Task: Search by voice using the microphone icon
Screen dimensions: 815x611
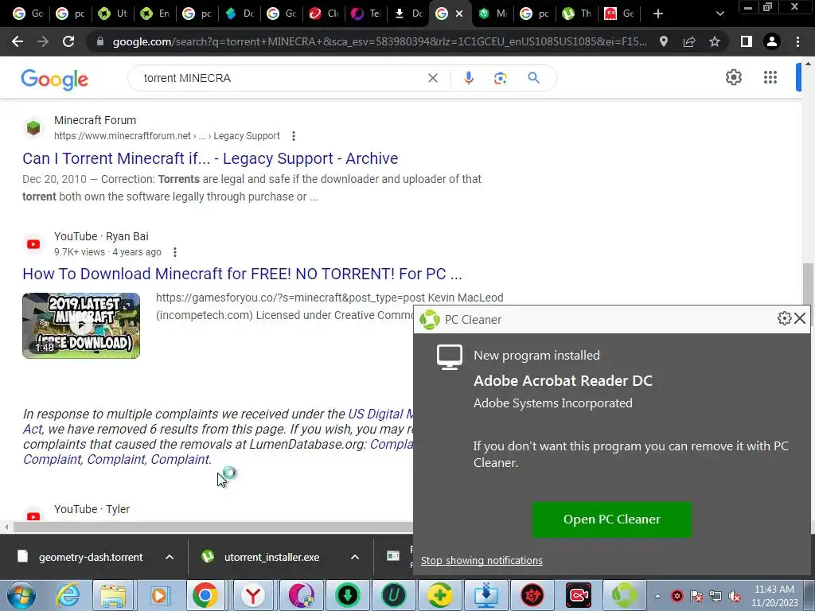Action: [468, 78]
